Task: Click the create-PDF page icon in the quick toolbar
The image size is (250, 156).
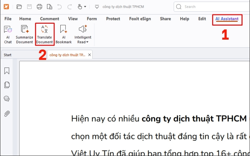Action: pos(50,7)
